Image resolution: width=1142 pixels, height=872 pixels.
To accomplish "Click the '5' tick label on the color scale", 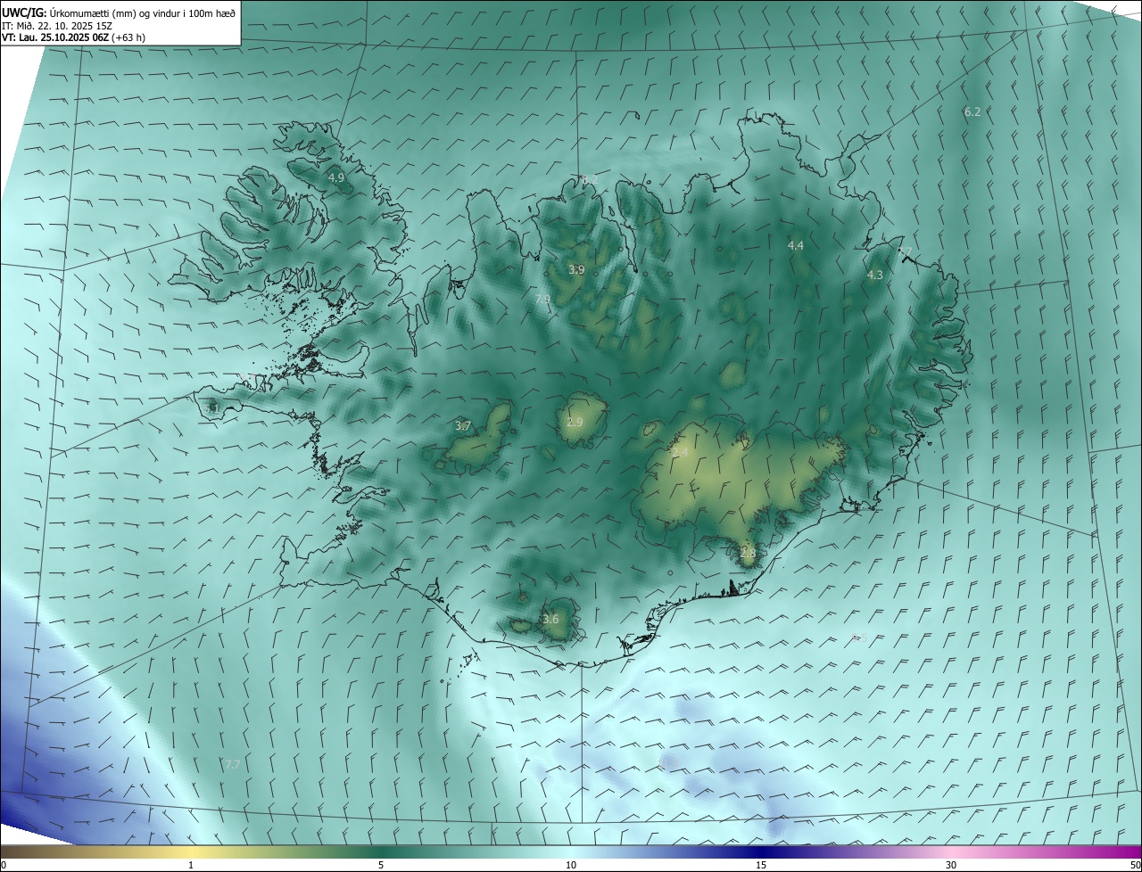I will [381, 865].
